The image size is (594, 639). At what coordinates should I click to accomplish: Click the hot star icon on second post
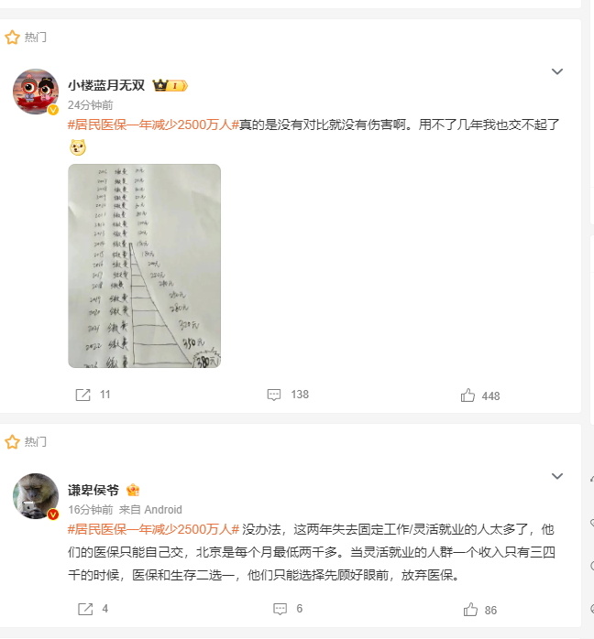(x=12, y=442)
